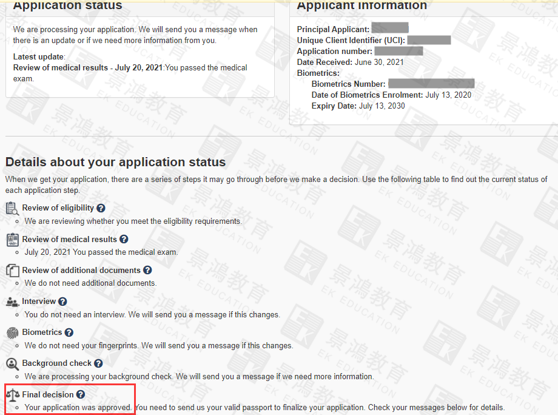The image size is (558, 415).
Task: Click the Application status panel heading
Action: pos(67,5)
